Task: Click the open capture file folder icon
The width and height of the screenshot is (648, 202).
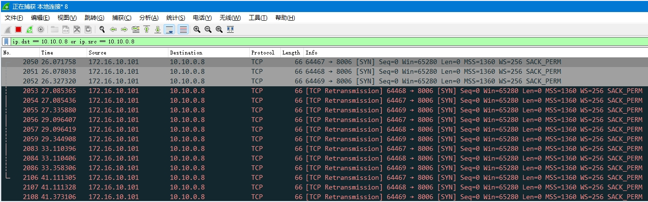Action: (54, 29)
